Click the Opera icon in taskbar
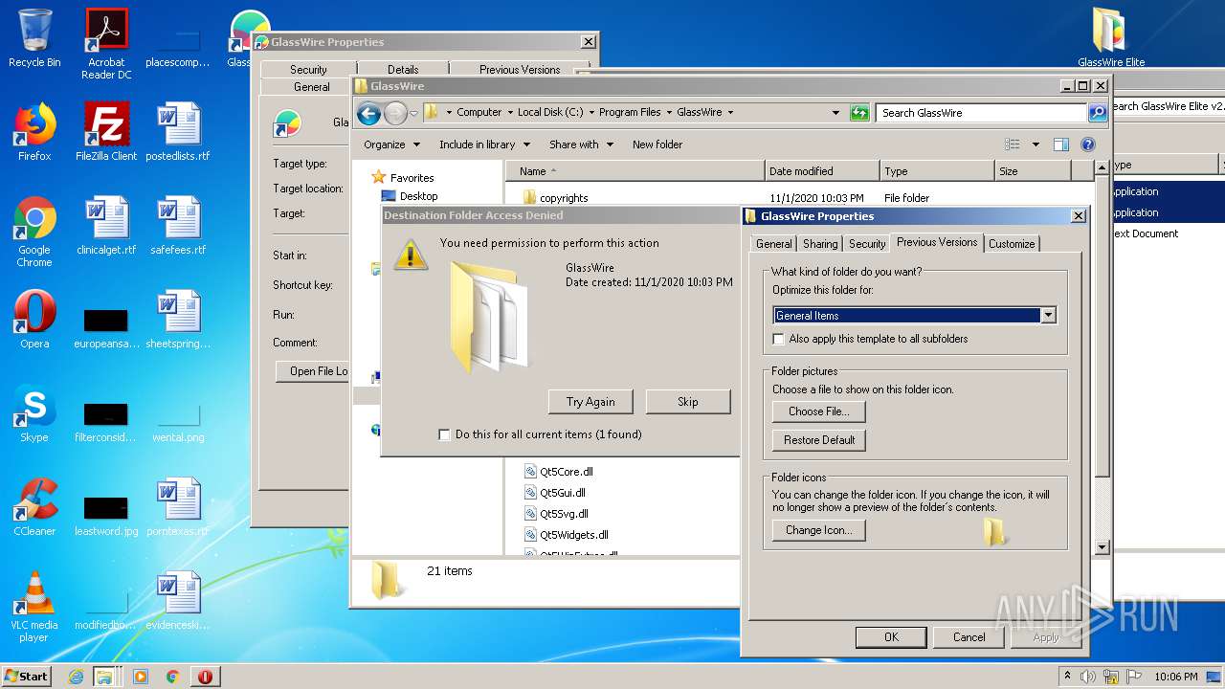Image resolution: width=1225 pixels, height=689 pixels. point(205,677)
